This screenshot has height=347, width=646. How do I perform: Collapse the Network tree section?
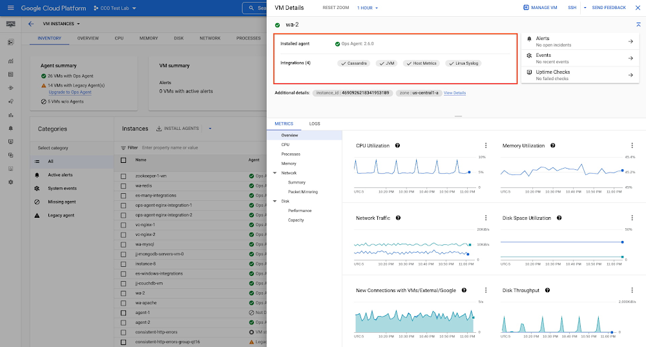click(275, 173)
